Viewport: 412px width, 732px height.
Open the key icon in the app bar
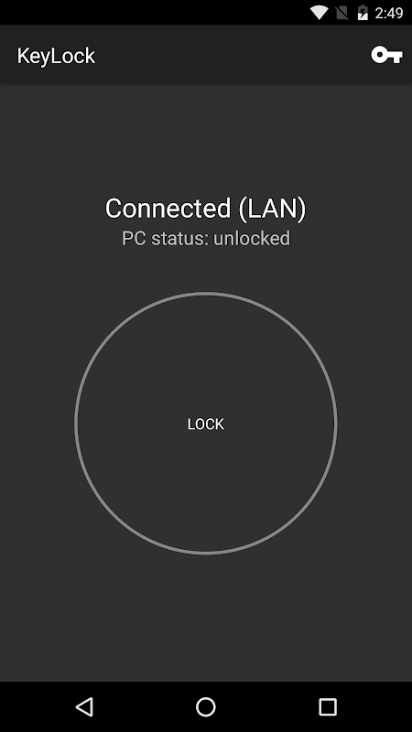pyautogui.click(x=386, y=55)
